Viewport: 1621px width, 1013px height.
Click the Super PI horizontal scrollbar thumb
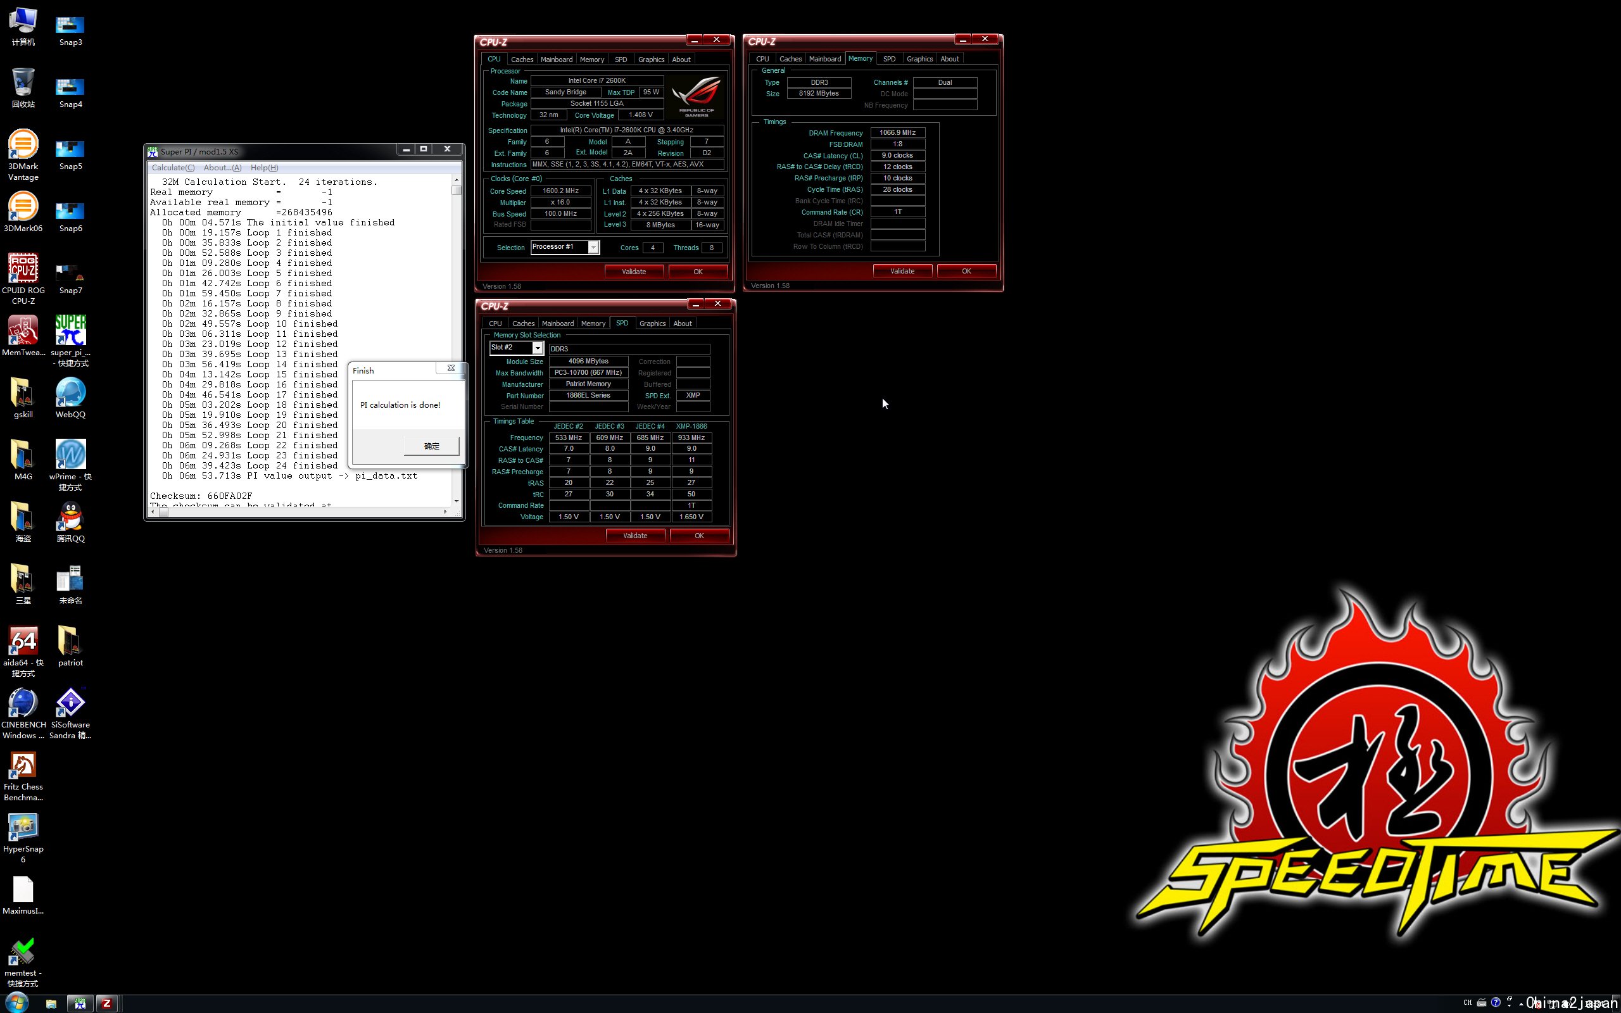[163, 512]
